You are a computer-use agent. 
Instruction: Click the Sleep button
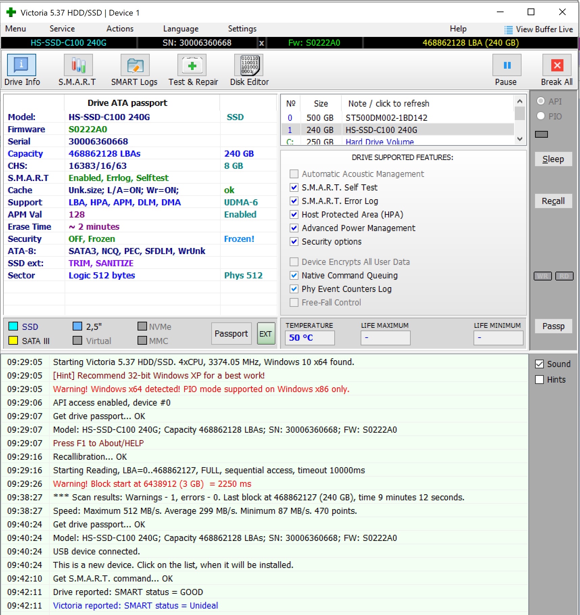click(553, 159)
